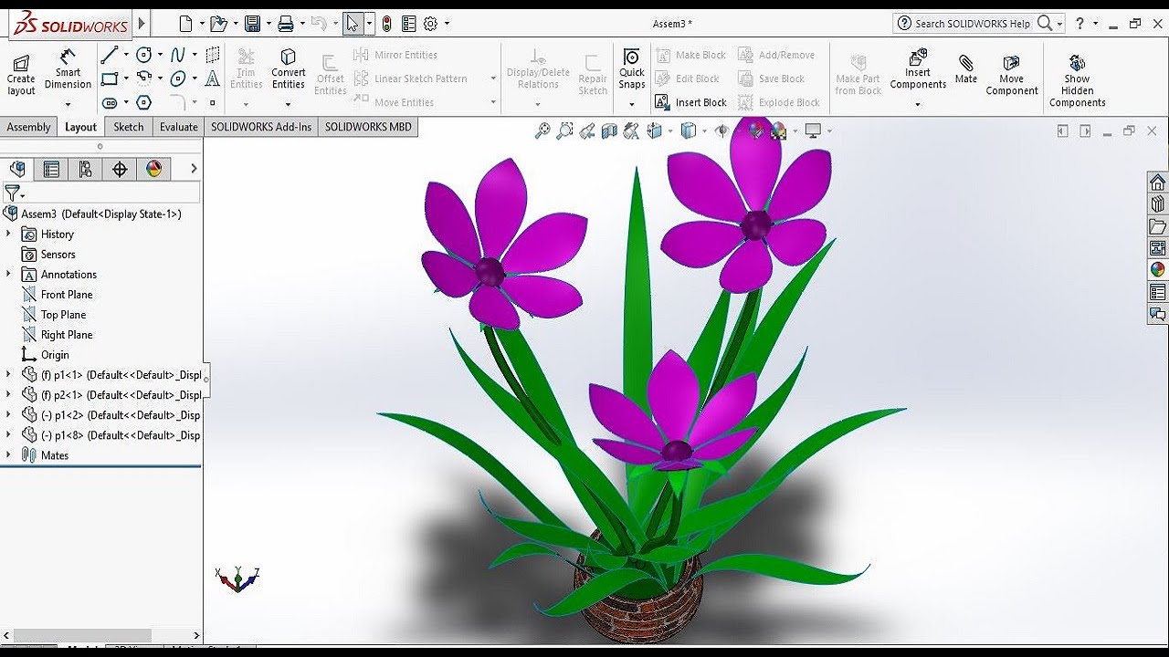Viewport: 1169px width, 657px height.
Task: Click the New document icon
Action: (x=186, y=24)
